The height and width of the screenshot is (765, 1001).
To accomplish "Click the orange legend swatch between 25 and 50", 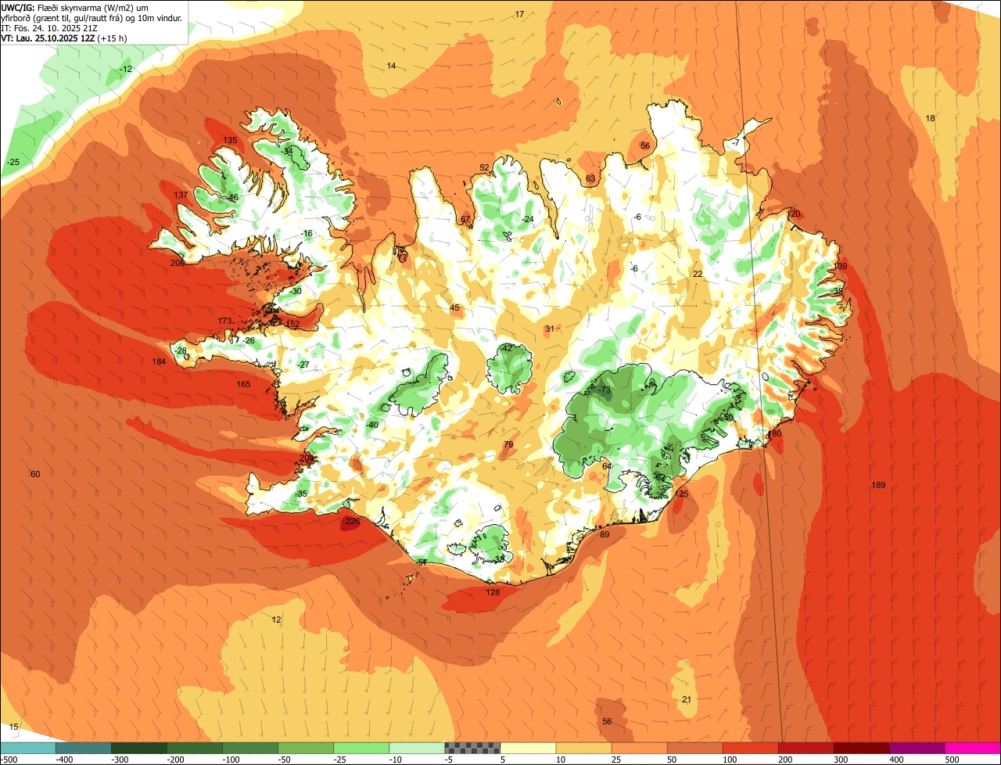I will pos(640,748).
